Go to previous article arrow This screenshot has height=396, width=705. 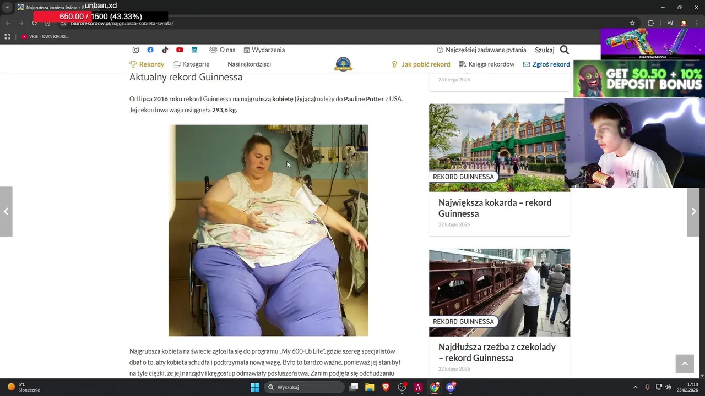tap(6, 212)
